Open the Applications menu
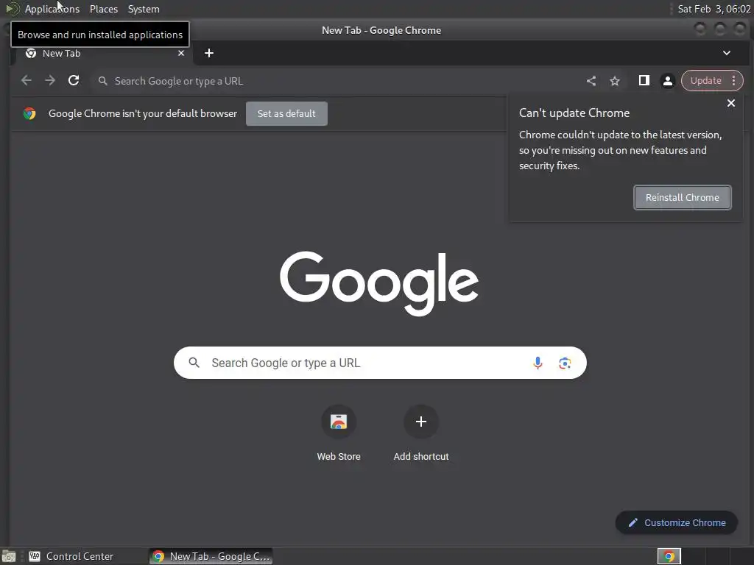The width and height of the screenshot is (754, 565). (52, 9)
